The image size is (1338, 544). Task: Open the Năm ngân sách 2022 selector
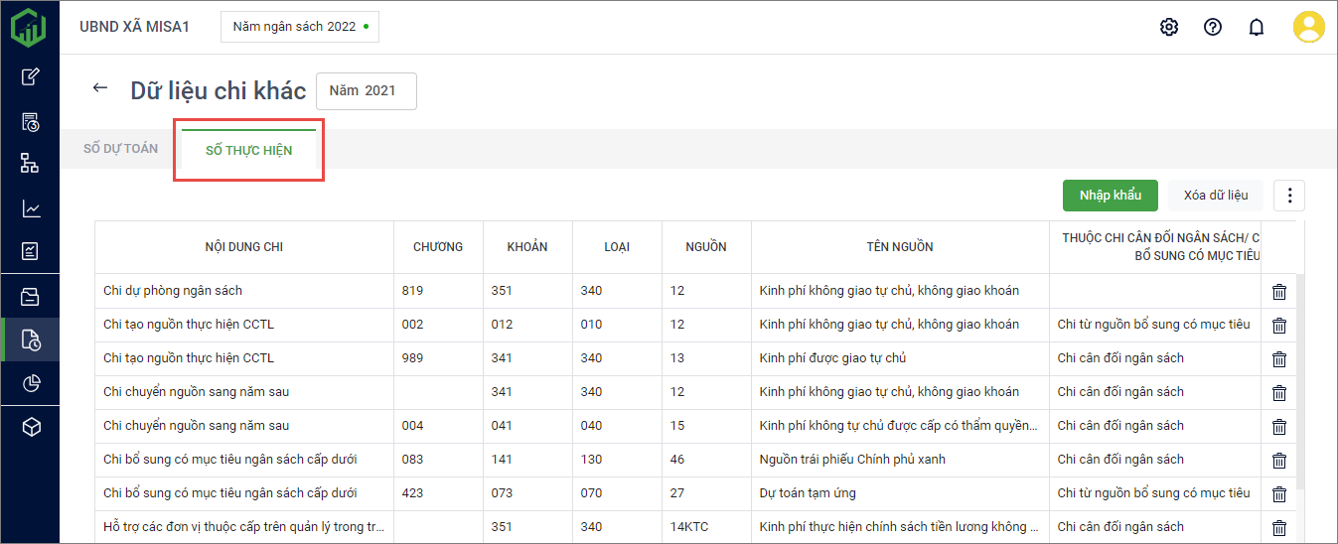[x=299, y=27]
